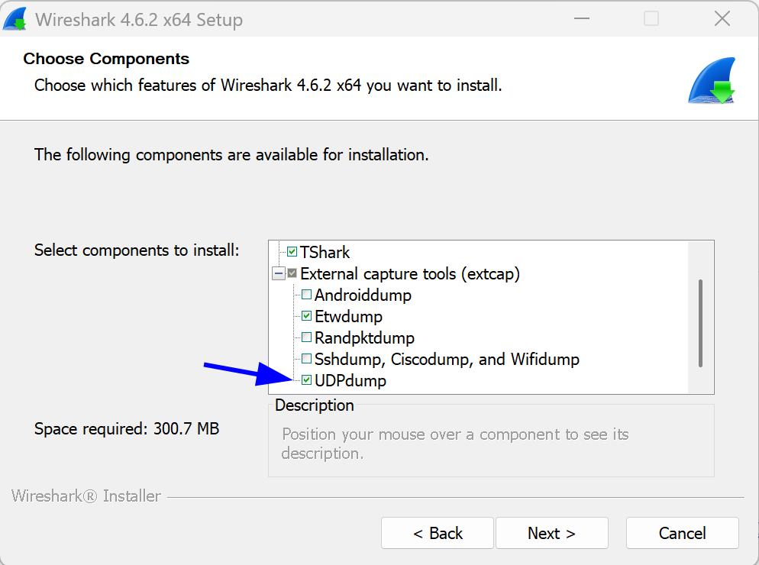
Task: Toggle the External capture tools (extcap) checkbox
Action: click(292, 273)
